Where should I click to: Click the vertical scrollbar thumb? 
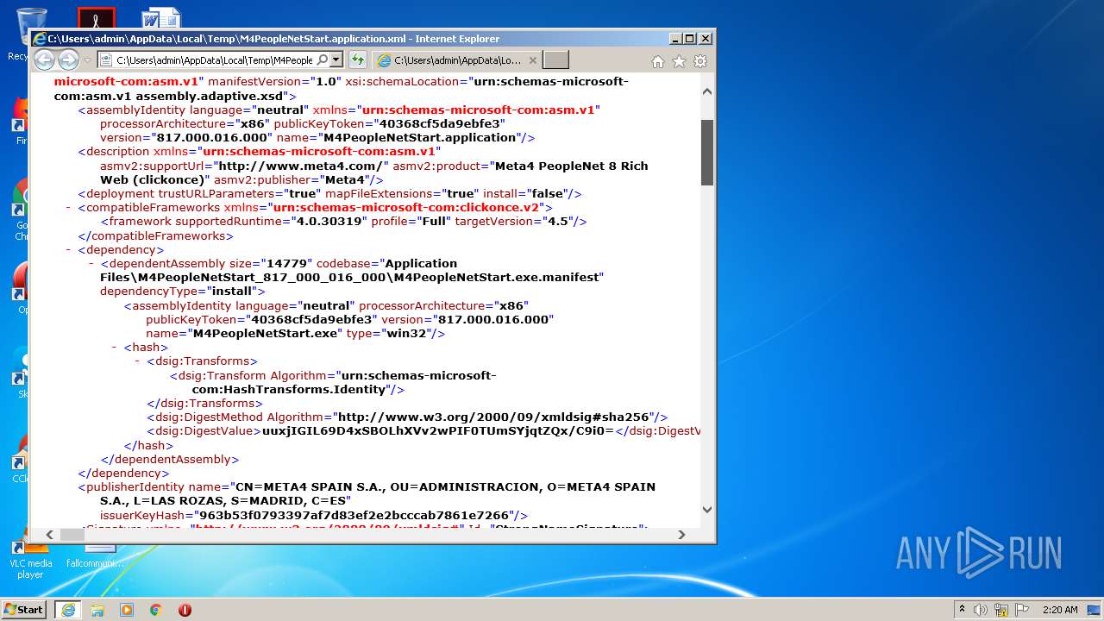point(707,152)
